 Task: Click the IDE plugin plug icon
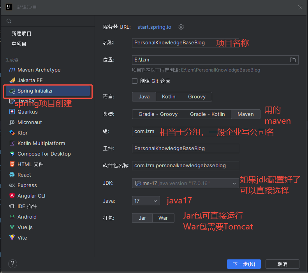pyautogui.click(x=12, y=206)
